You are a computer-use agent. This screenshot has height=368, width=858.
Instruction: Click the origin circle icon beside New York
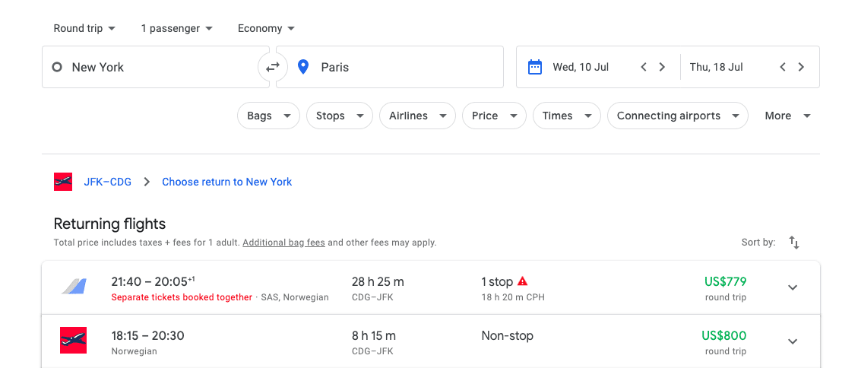pyautogui.click(x=57, y=68)
